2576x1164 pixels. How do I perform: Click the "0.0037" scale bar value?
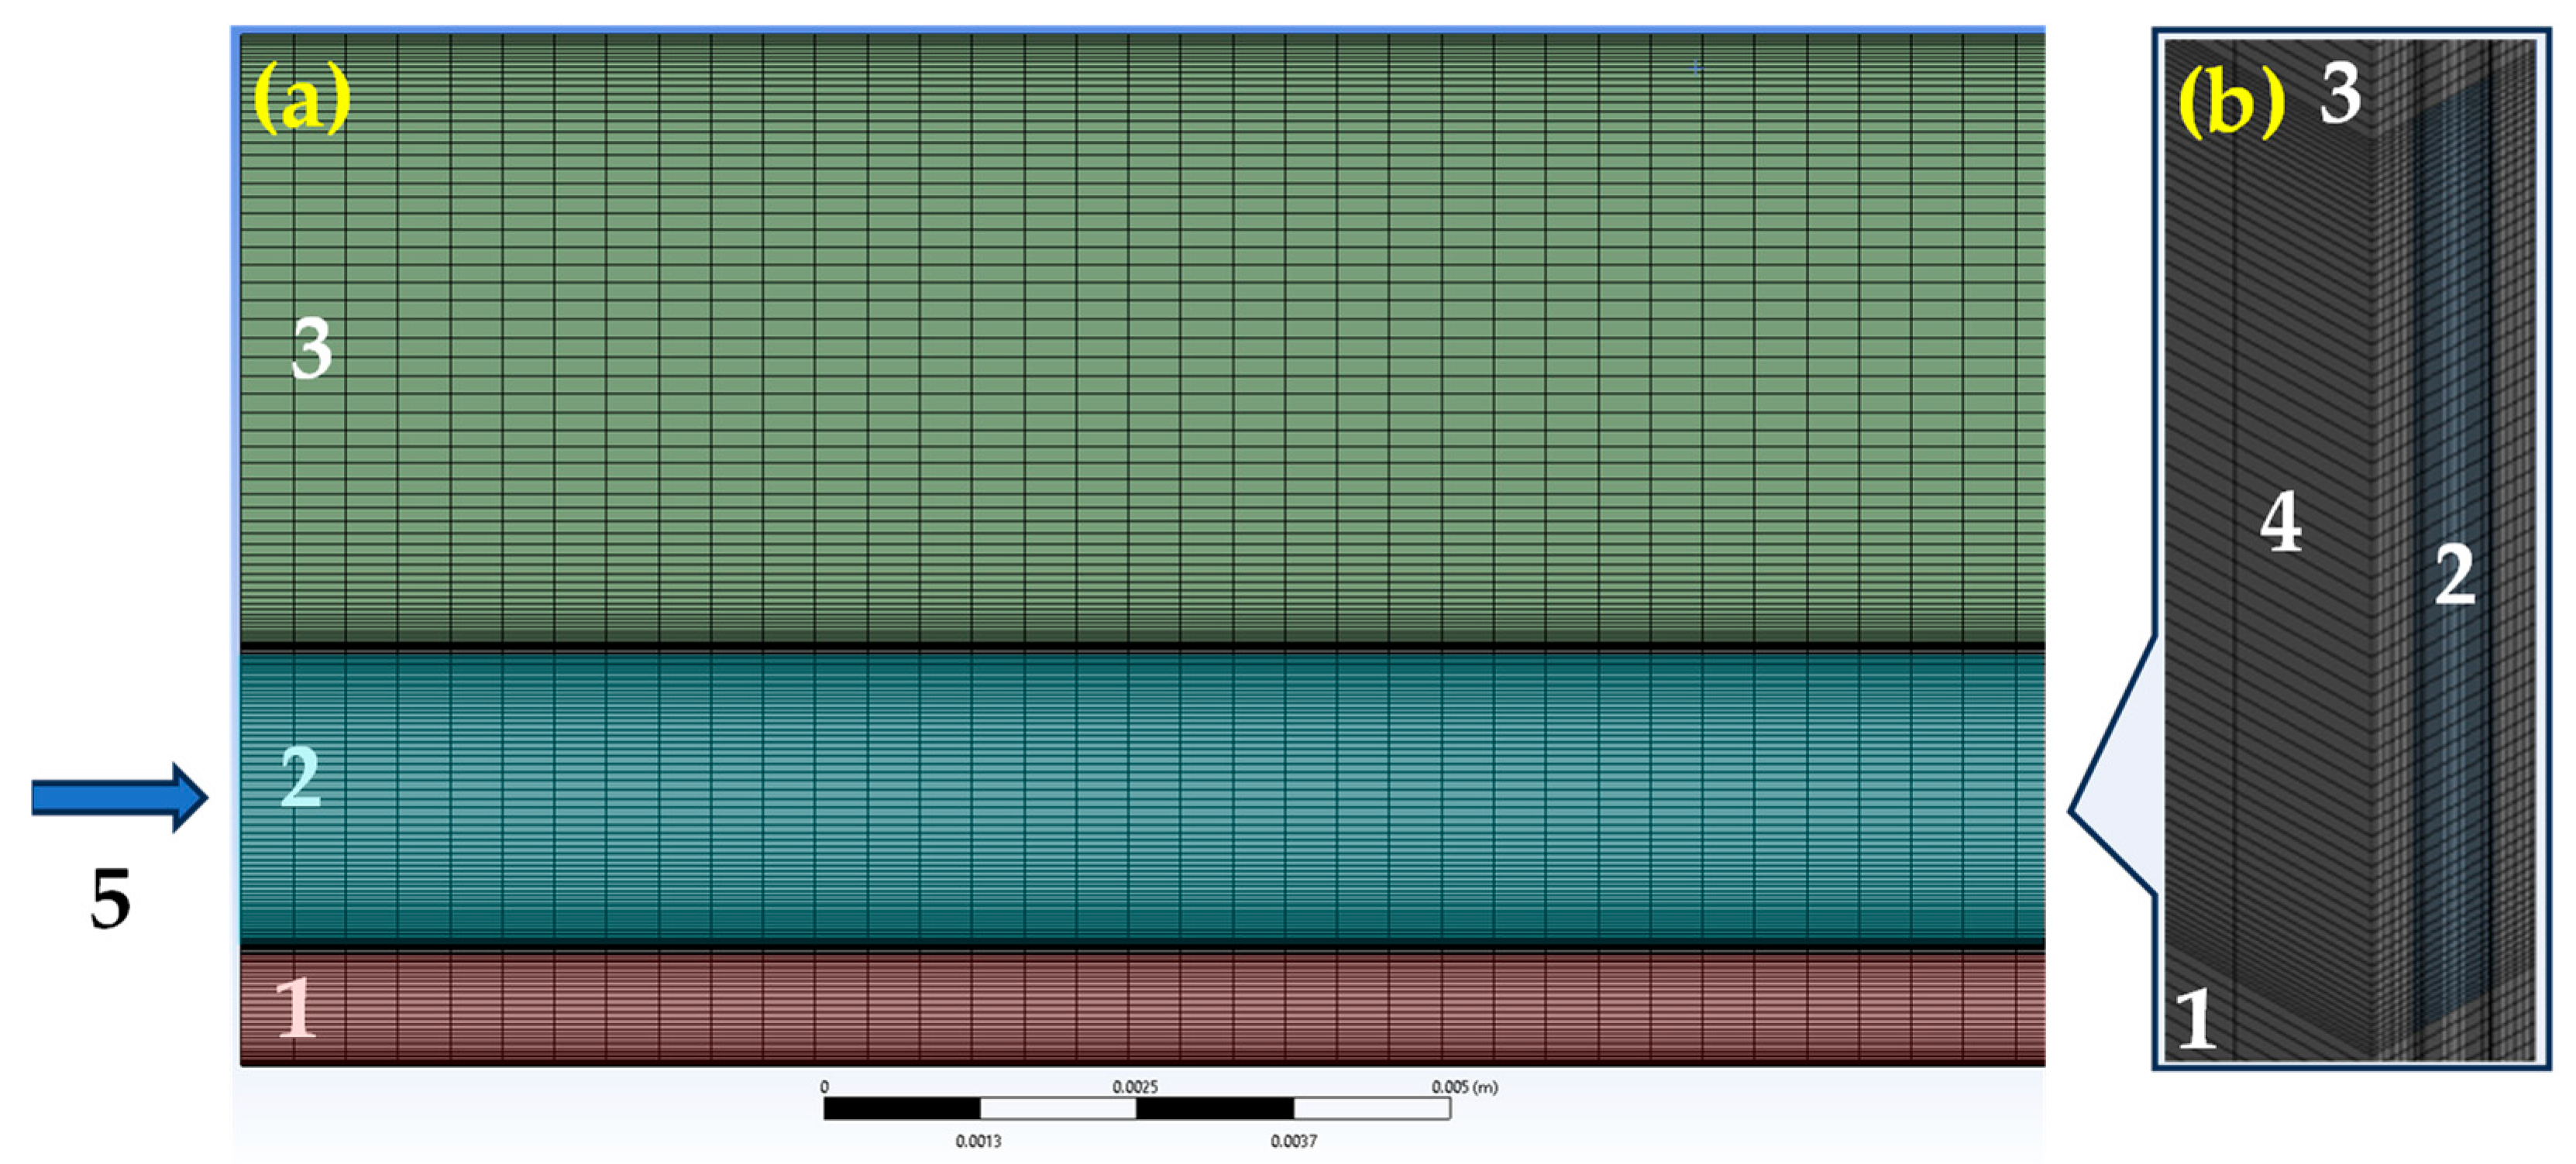coord(1293,1141)
